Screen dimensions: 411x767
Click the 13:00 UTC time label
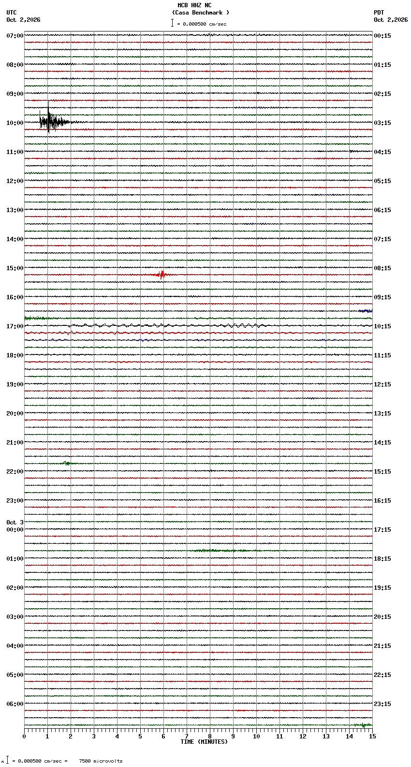click(15, 210)
